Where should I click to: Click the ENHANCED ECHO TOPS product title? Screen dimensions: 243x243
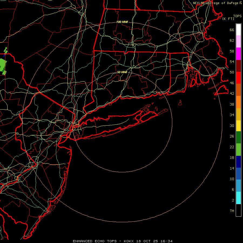click(95, 241)
